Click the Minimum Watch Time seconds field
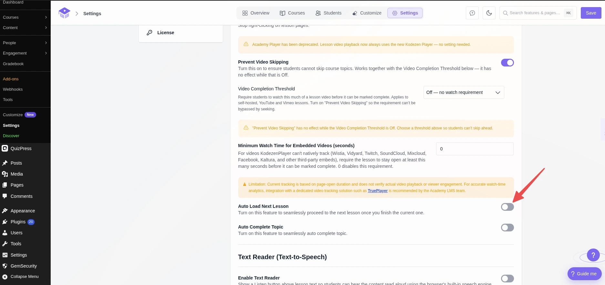This screenshot has width=605, height=285. (x=475, y=149)
